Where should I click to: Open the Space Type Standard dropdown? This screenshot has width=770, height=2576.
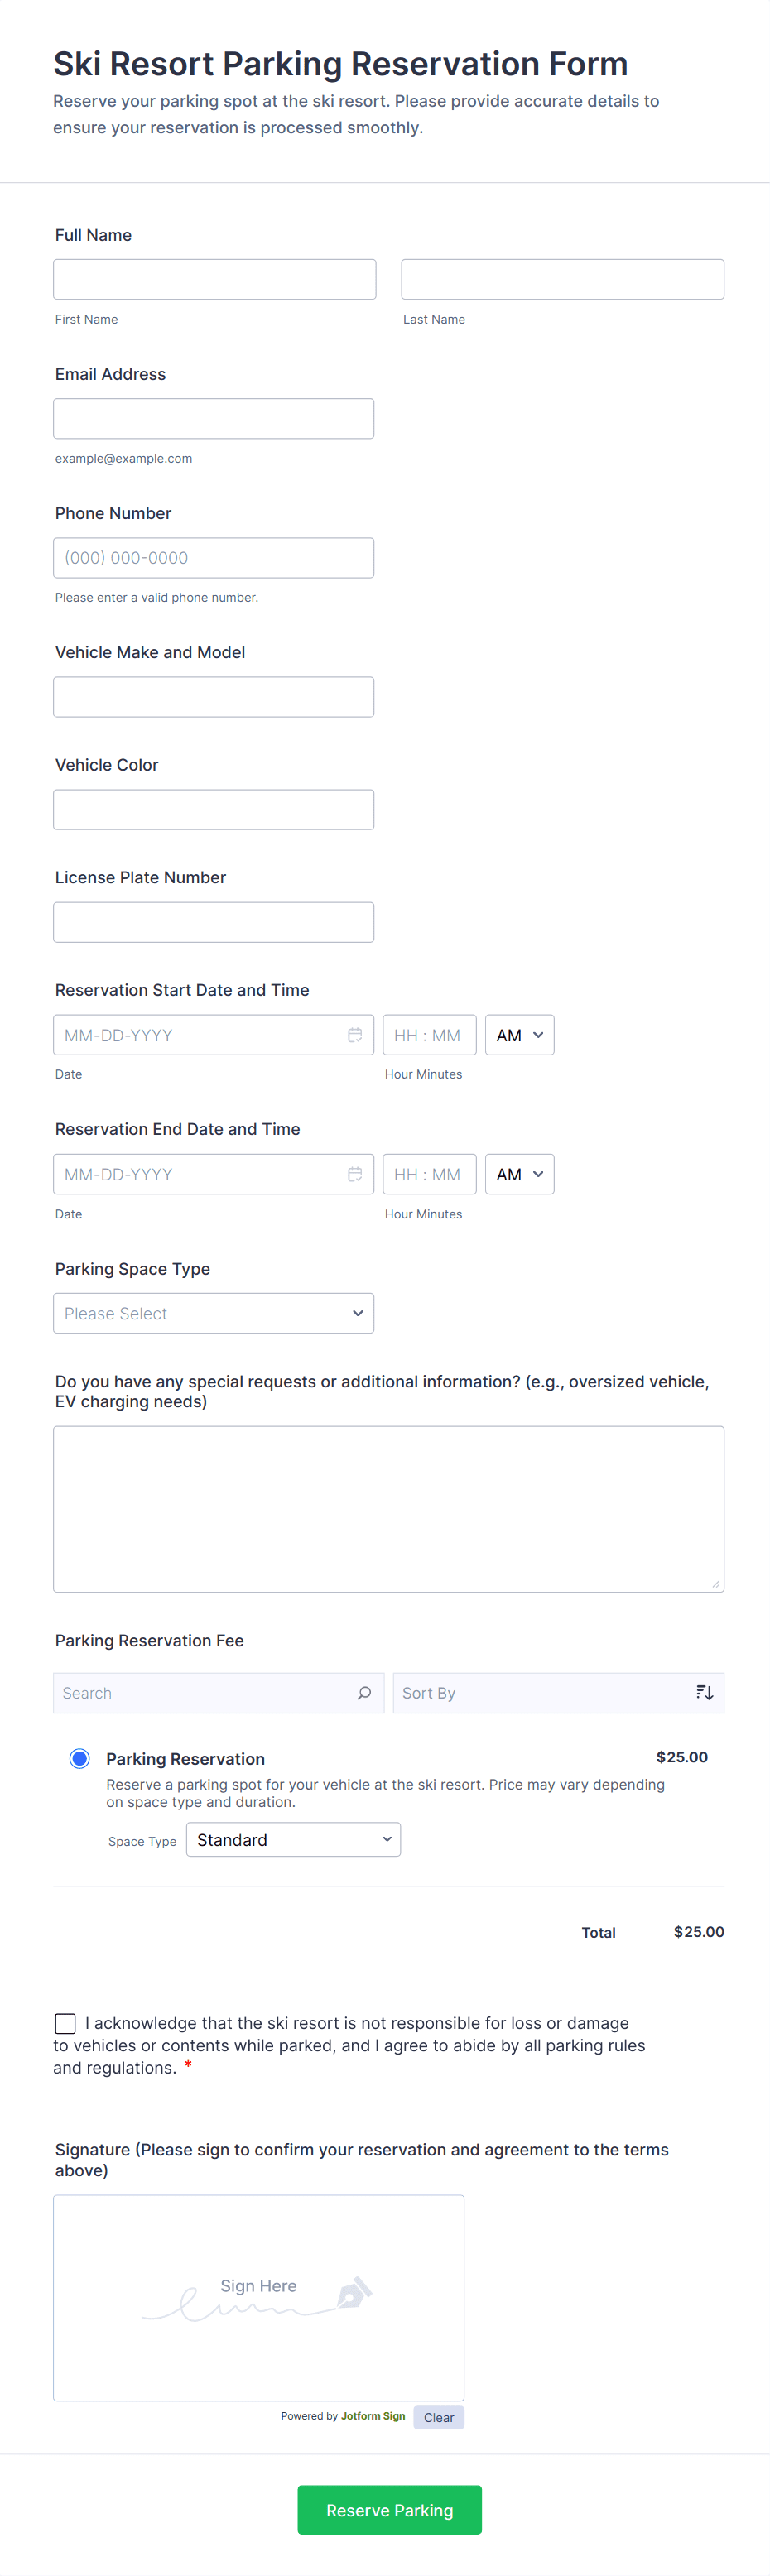point(293,1840)
